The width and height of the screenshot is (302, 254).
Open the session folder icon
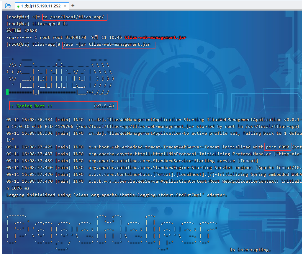8,6
